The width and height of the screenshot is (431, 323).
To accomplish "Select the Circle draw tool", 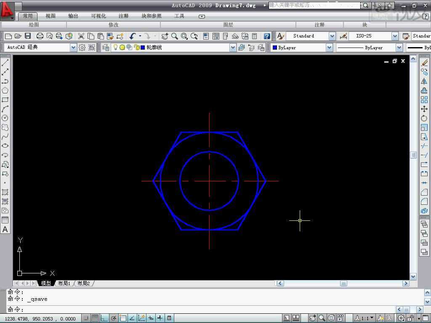I will click(5, 118).
